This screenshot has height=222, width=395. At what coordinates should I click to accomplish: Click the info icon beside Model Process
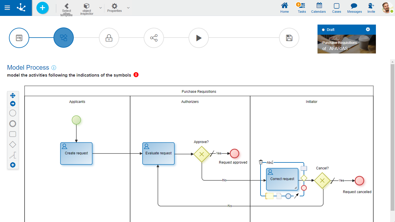[54, 68]
